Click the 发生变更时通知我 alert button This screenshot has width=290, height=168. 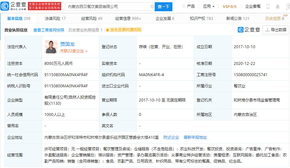click(x=124, y=30)
